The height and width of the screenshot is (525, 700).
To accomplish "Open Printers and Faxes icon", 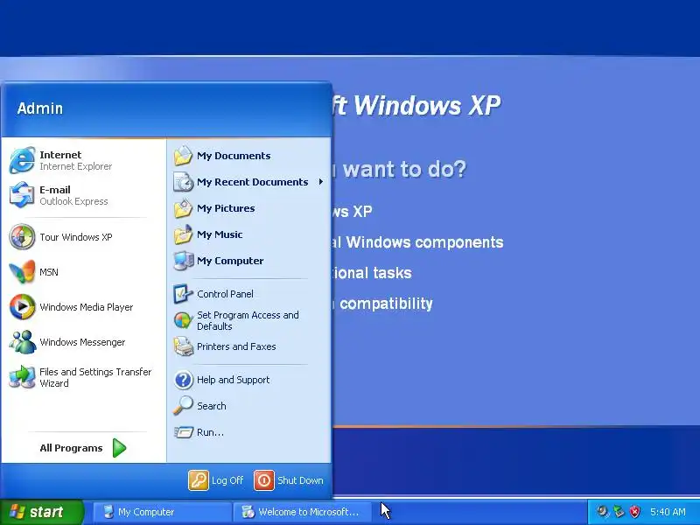I will pos(183,346).
